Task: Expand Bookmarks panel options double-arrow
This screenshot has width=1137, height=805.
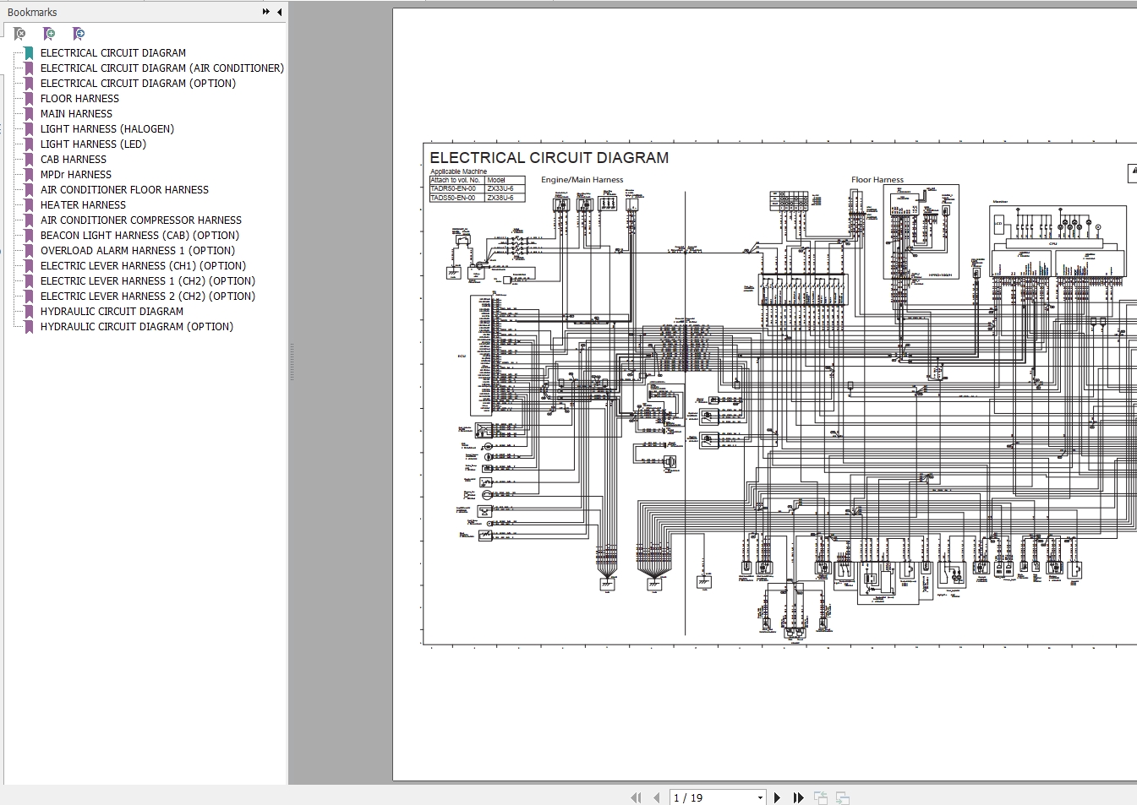Action: click(265, 12)
